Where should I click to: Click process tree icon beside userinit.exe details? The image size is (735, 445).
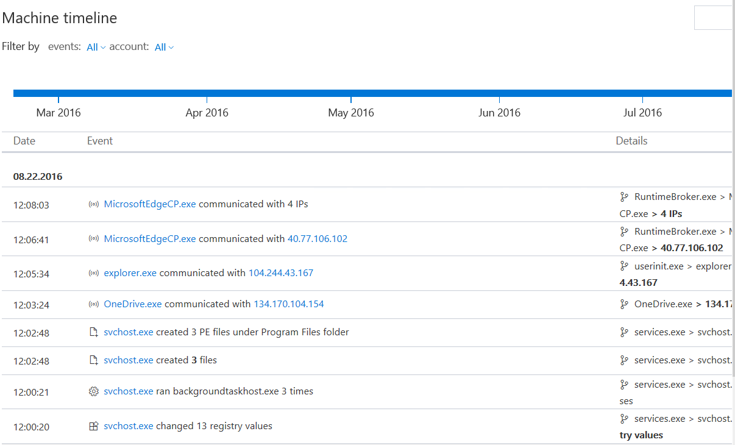(x=623, y=266)
